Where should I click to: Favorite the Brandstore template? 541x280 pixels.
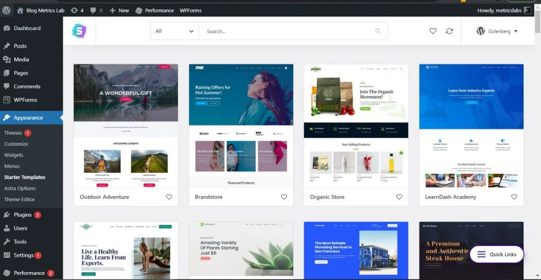pos(284,197)
